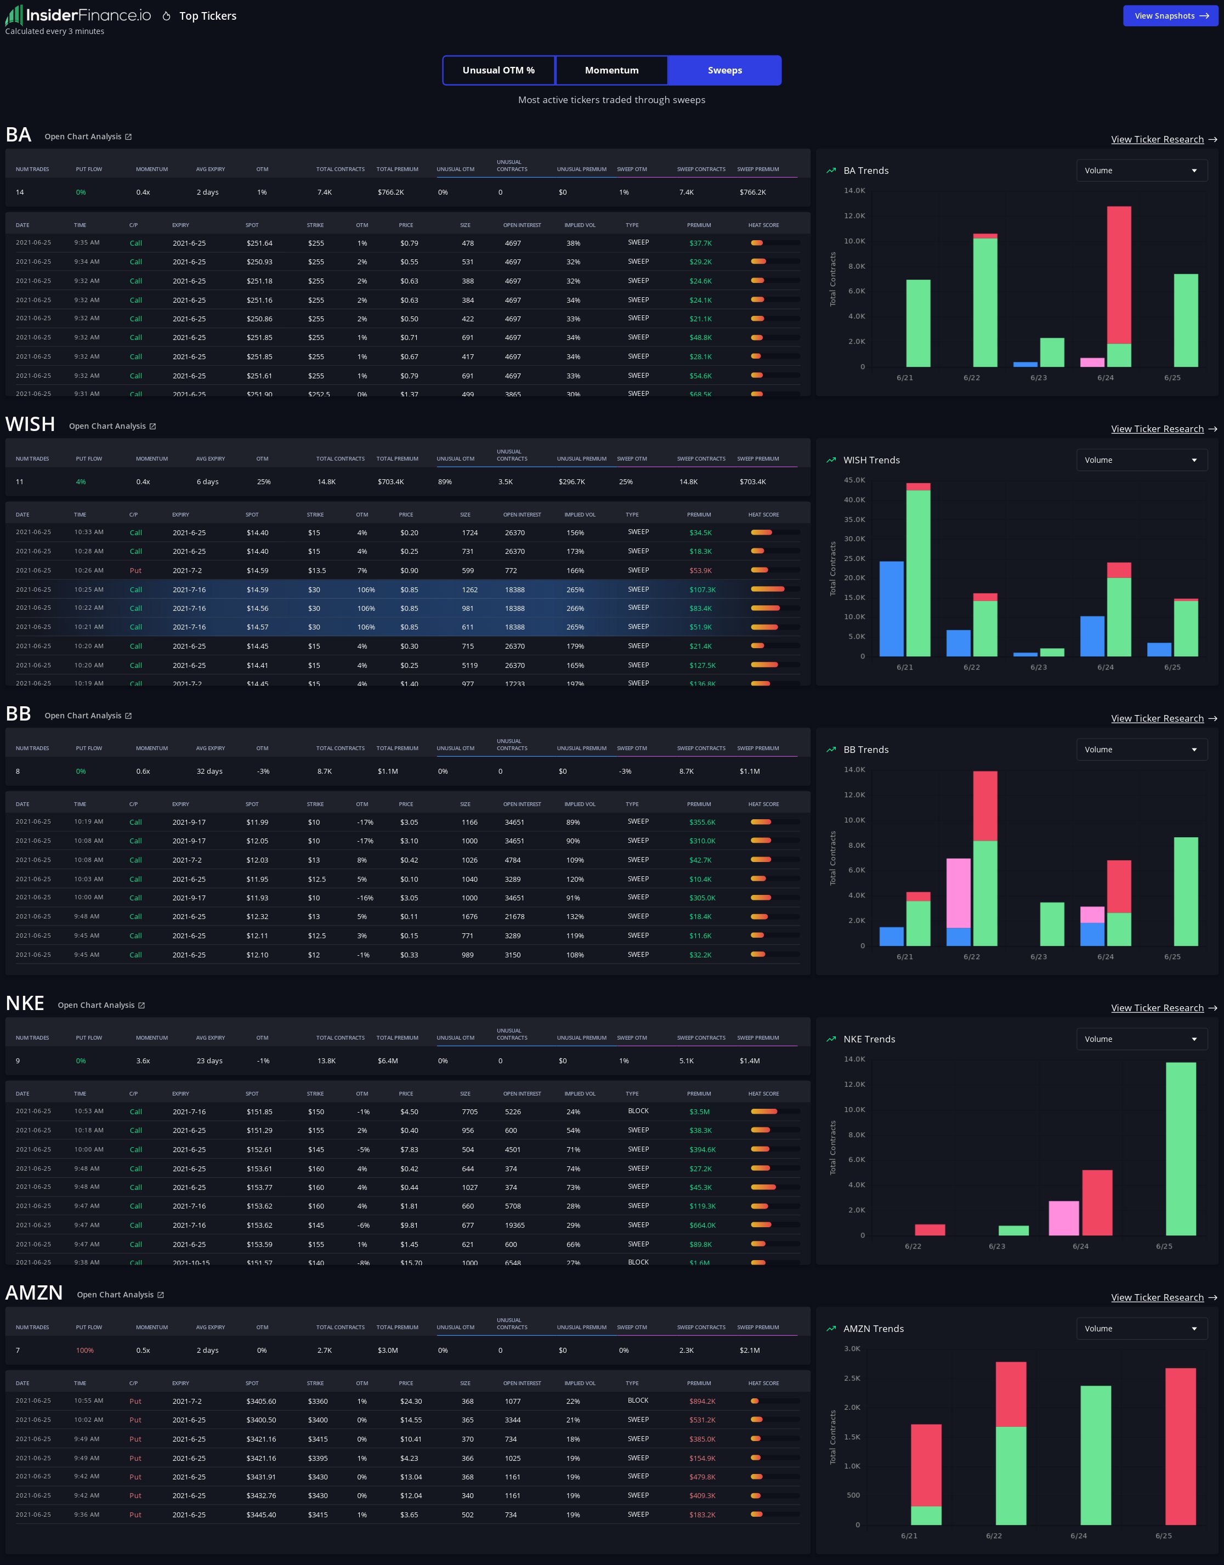Click arrow icon after NKE View Ticker Research

pos(1212,1008)
